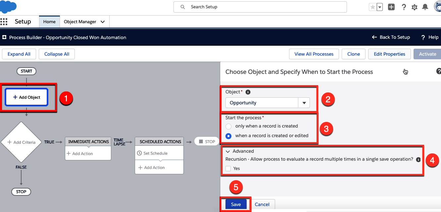Click the Recursion info icon

click(418, 159)
